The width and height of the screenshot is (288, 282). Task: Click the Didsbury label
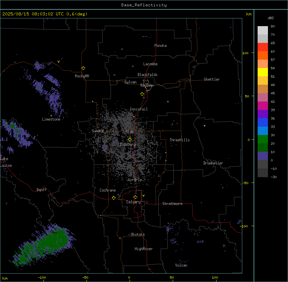[128, 144]
